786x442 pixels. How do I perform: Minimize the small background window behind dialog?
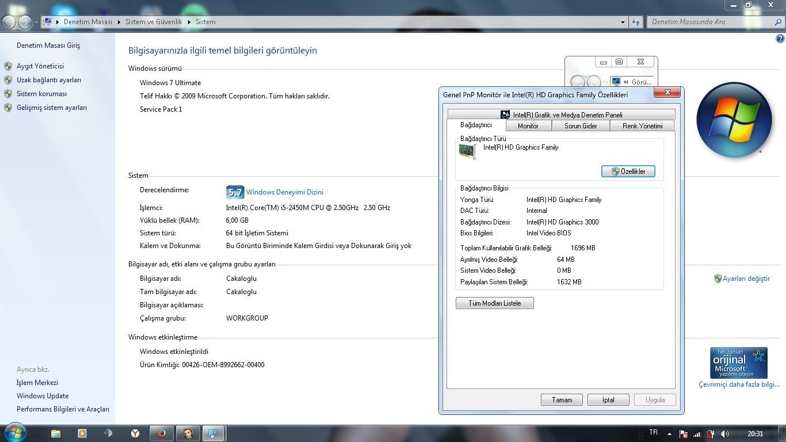603,62
